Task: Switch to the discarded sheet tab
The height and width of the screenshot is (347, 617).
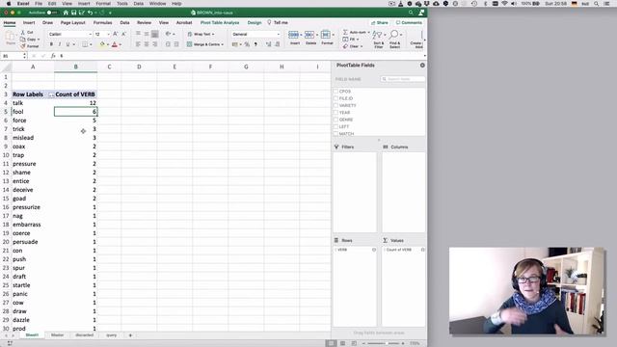Action: tap(84, 335)
